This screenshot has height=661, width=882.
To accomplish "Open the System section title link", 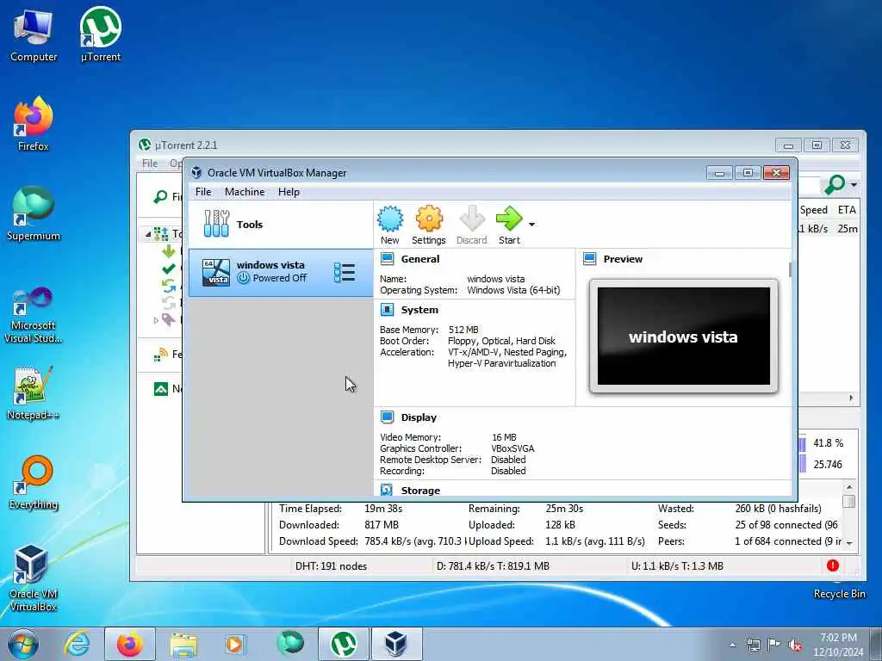I will click(x=419, y=310).
